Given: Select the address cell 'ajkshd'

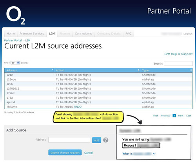Looking at the screenshot, I should click(11, 102).
